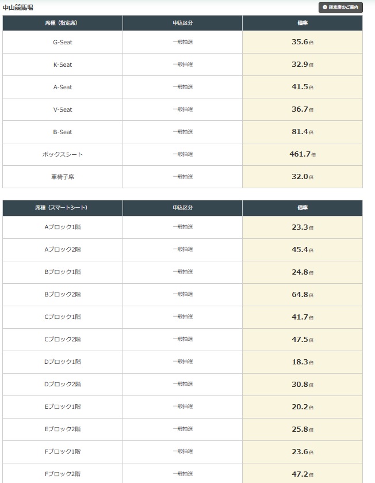Screen dimensions: 375x483
Task: Click the V-Seat row label
Action: pos(62,109)
